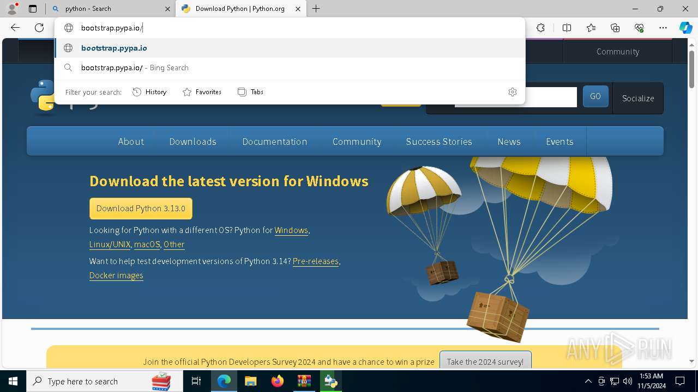Click the browser Back arrow
Image resolution: width=698 pixels, height=392 pixels.
point(15,28)
